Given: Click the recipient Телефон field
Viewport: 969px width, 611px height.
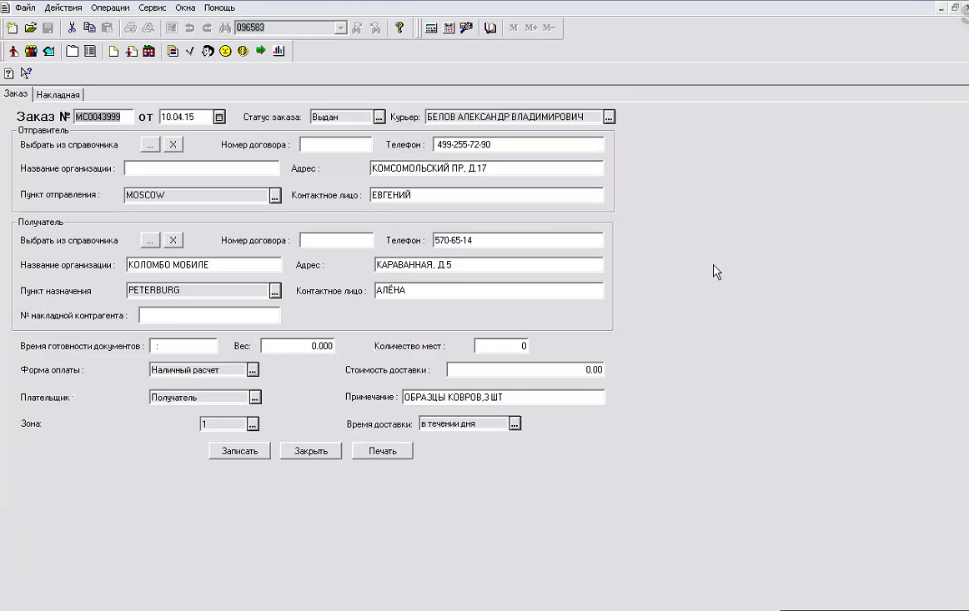Looking at the screenshot, I should [517, 241].
